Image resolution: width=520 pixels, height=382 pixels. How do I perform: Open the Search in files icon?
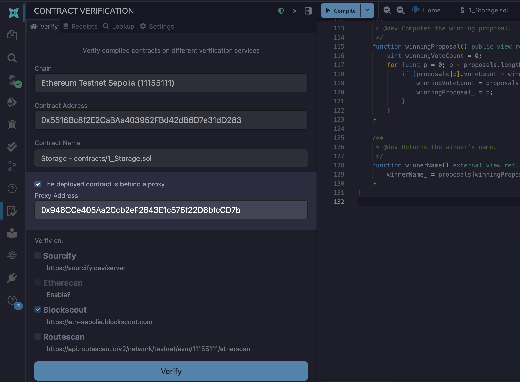12,58
